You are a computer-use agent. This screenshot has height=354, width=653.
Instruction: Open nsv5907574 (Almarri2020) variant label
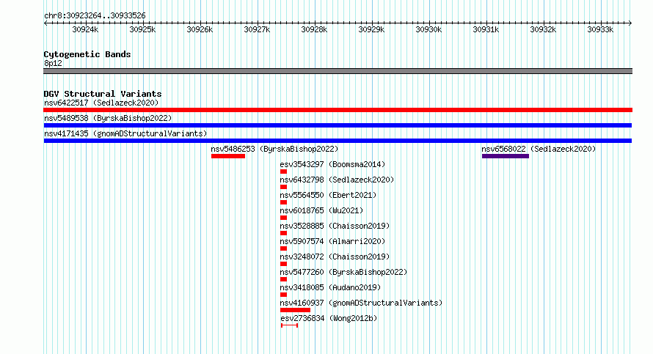point(332,241)
